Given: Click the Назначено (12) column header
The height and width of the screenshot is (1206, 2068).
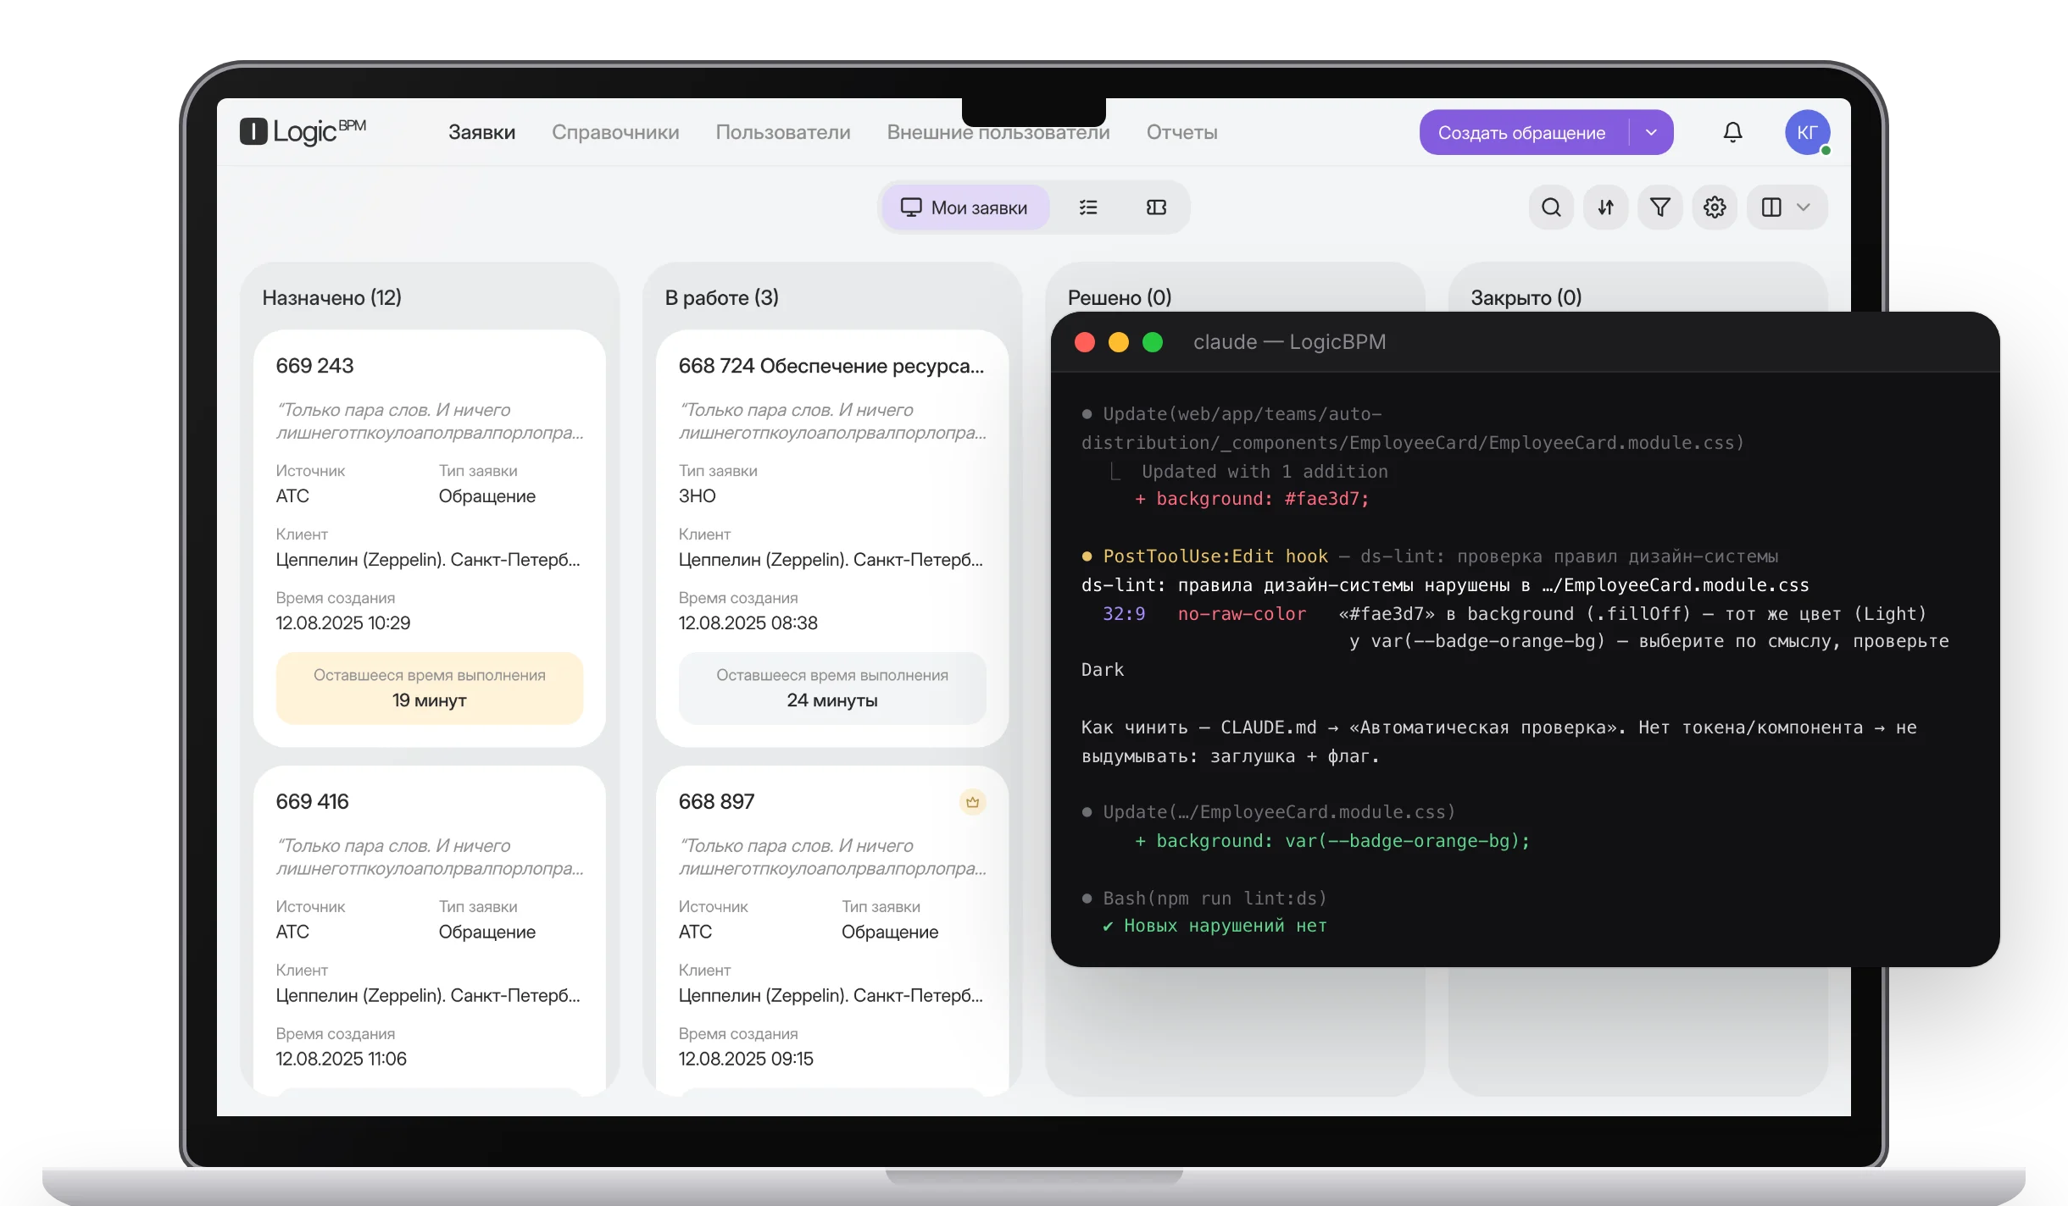Looking at the screenshot, I should [x=331, y=298].
